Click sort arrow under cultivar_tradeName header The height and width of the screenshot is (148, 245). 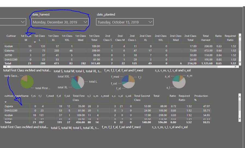pyautogui.click(x=6, y=102)
